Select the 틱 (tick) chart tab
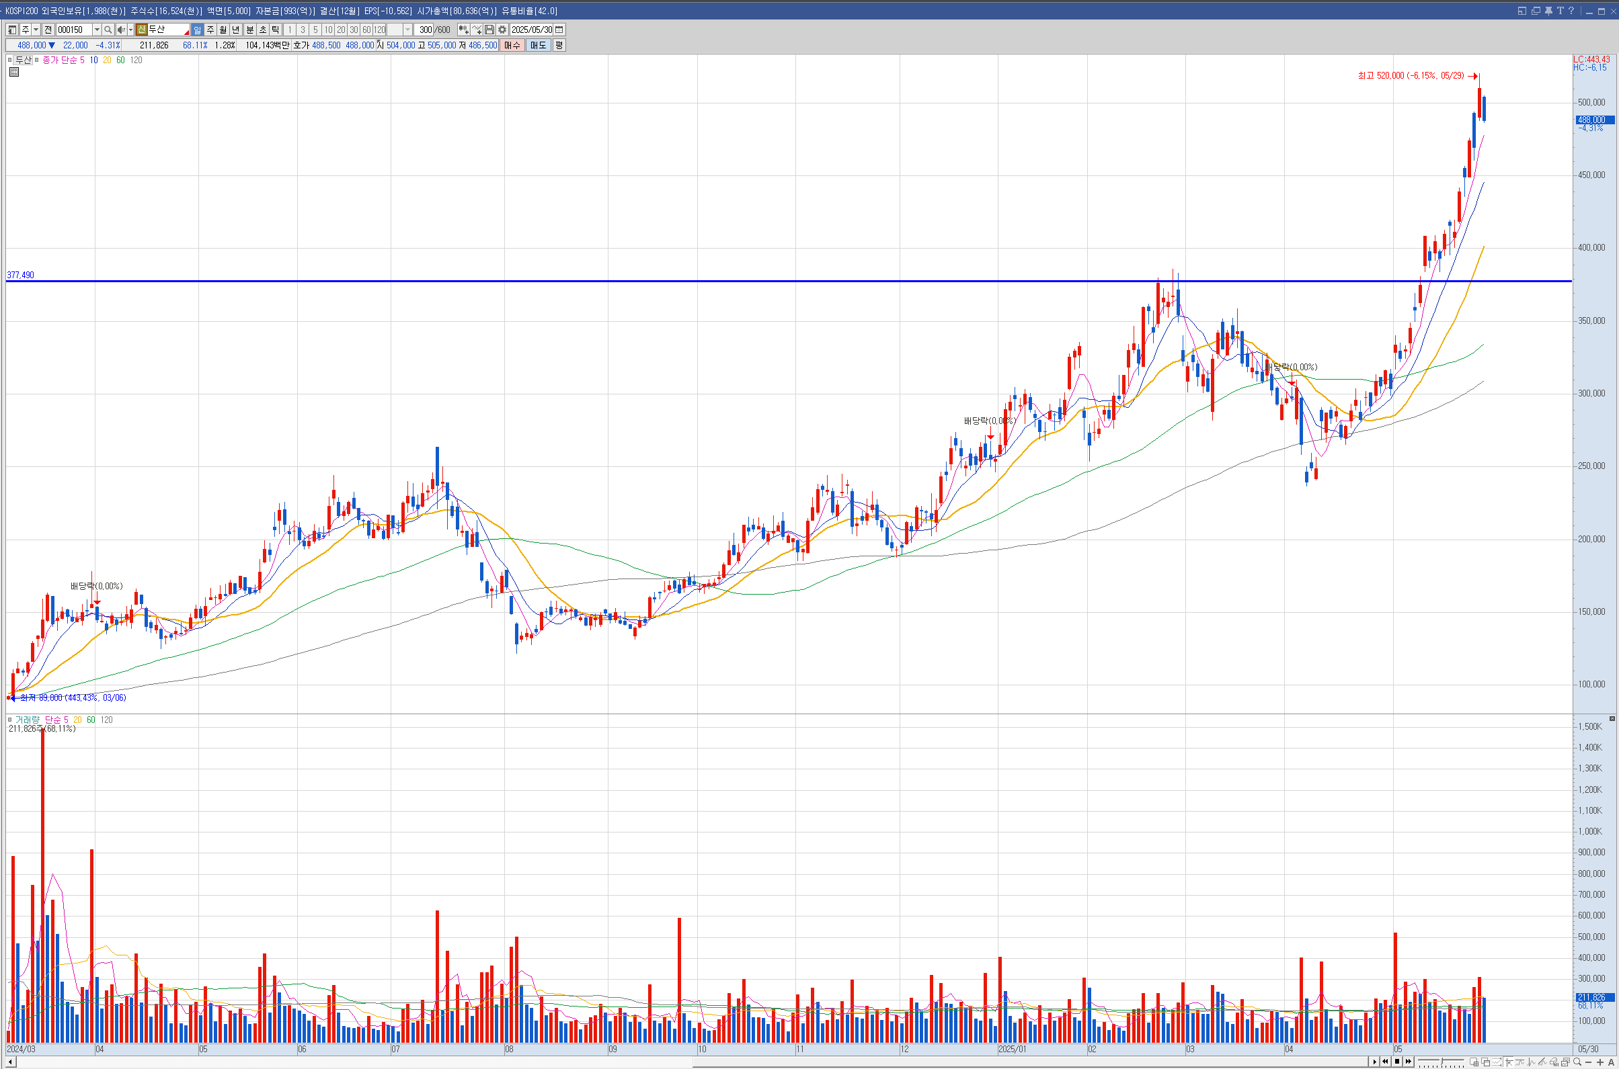1619x1069 pixels. (276, 30)
